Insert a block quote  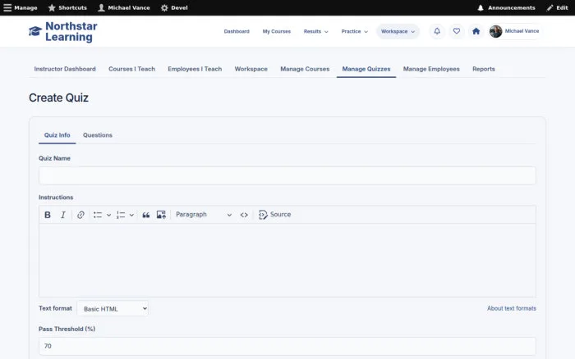(145, 215)
